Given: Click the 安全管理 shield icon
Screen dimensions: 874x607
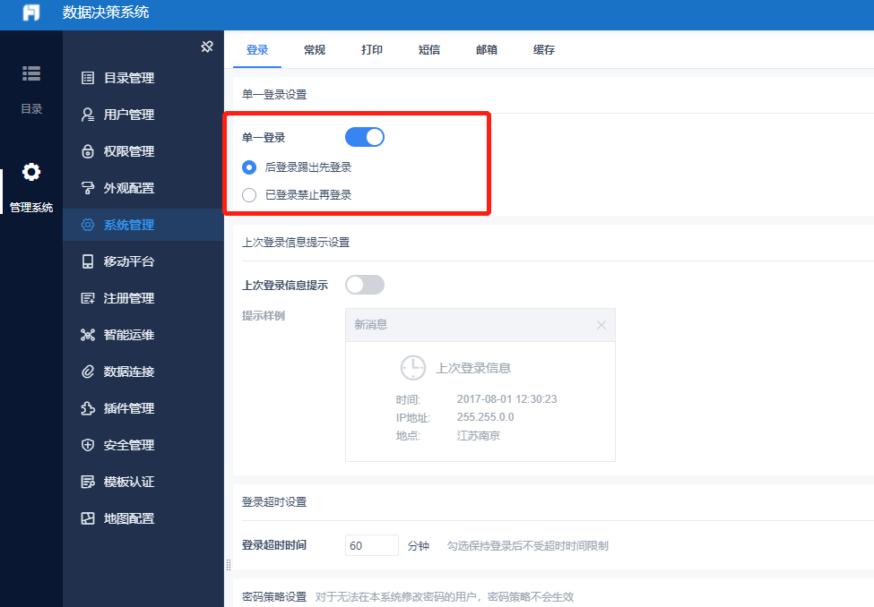Looking at the screenshot, I should pos(88,445).
